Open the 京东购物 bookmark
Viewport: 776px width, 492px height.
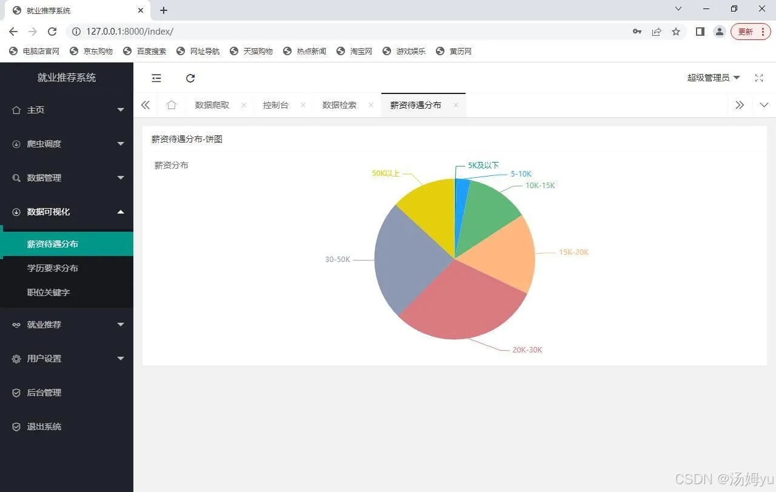coord(92,52)
